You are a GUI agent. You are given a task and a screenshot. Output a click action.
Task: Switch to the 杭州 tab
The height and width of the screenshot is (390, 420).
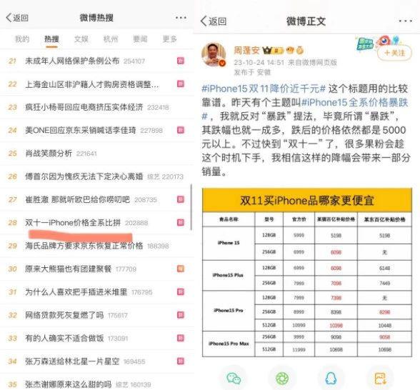(111, 39)
